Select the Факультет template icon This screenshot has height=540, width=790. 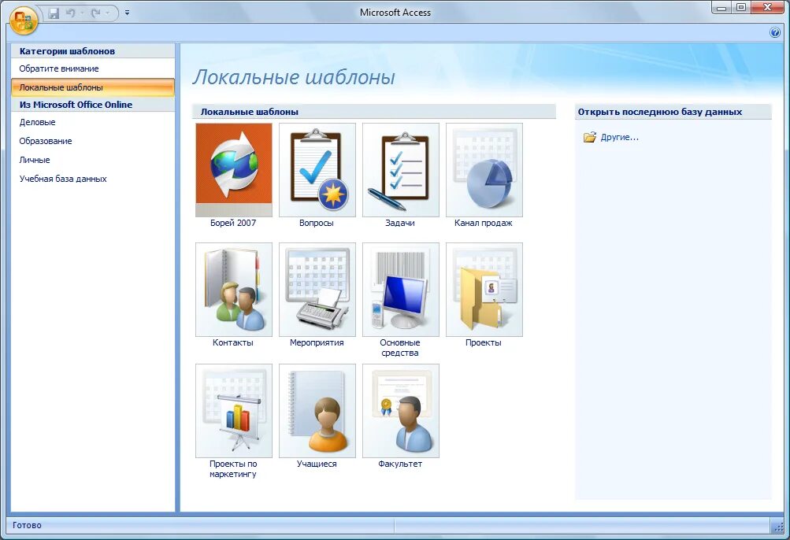click(401, 411)
